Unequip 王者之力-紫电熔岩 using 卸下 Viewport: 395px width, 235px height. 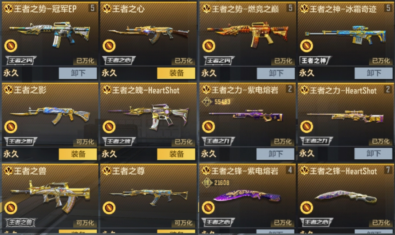275,154
